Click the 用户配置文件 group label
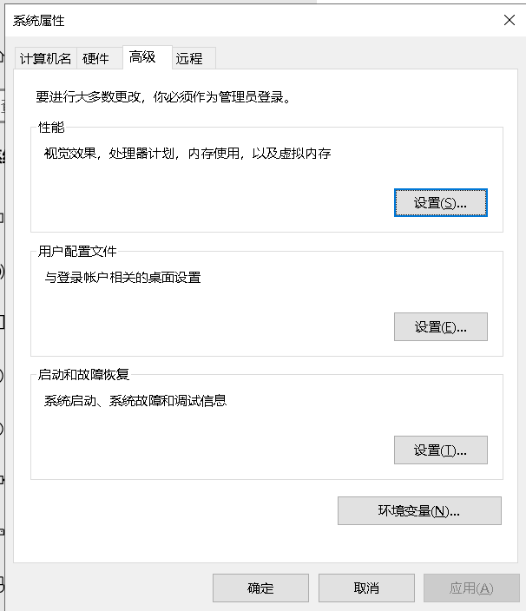Screen dimensions: 526x611 click(77, 252)
